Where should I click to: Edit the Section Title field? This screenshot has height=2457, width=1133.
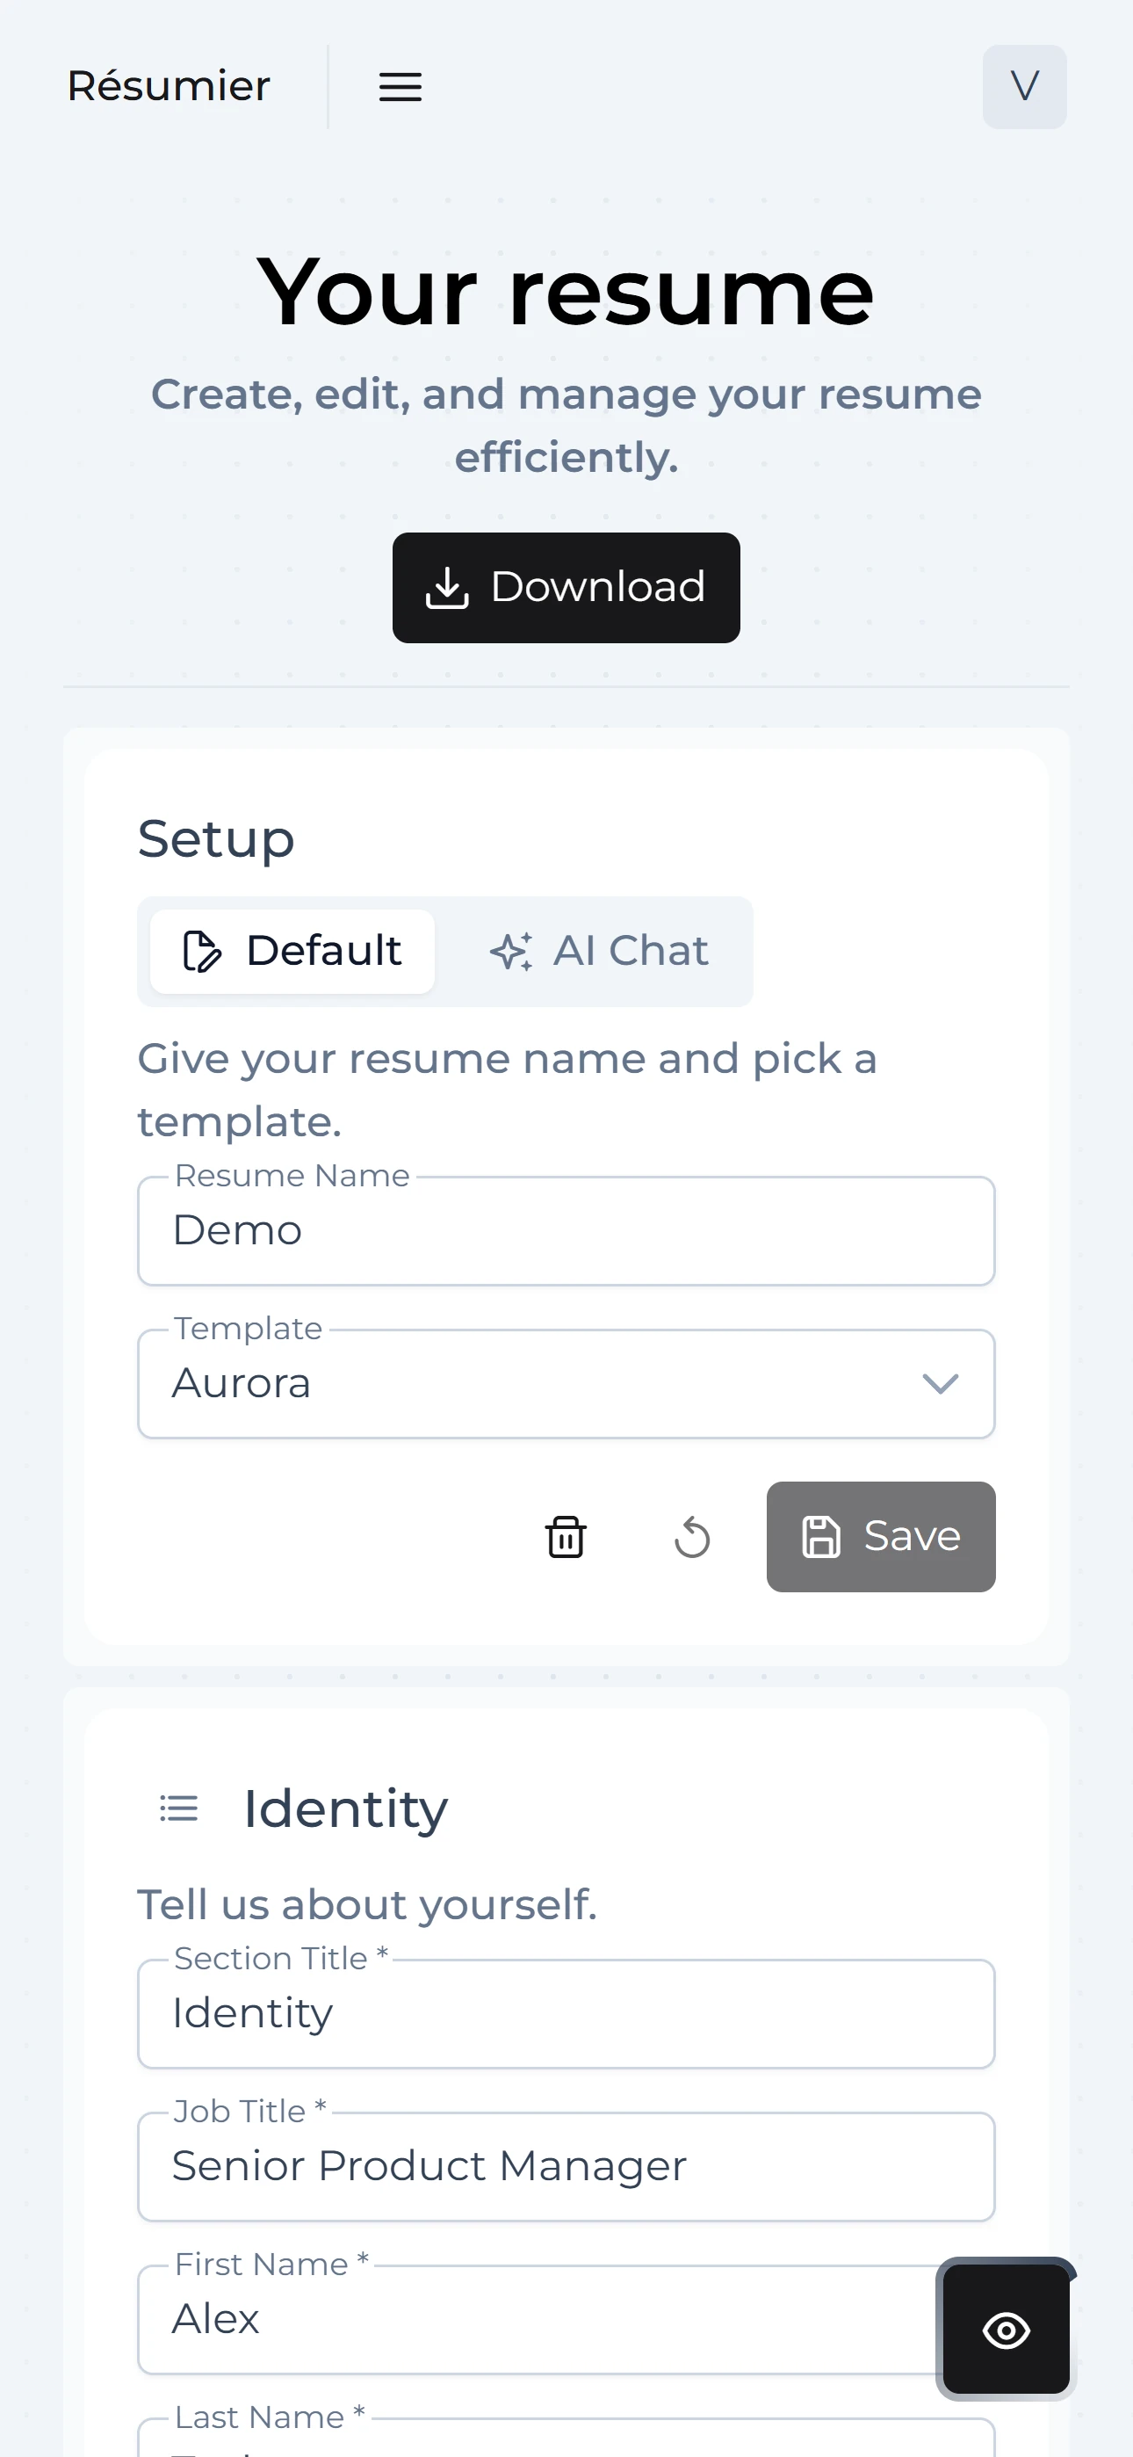pos(566,2014)
